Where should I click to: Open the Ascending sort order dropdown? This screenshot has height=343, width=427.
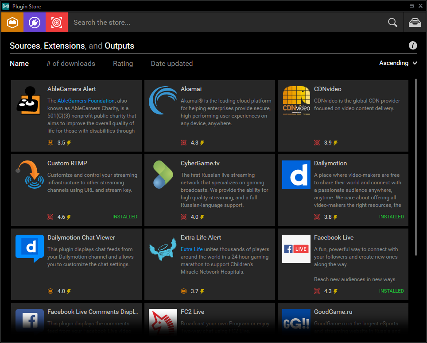tap(398, 63)
